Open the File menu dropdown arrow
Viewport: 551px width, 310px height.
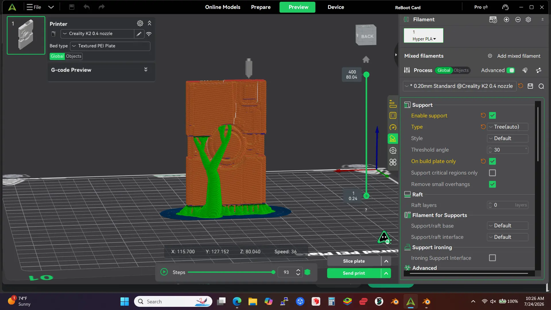[51, 7]
